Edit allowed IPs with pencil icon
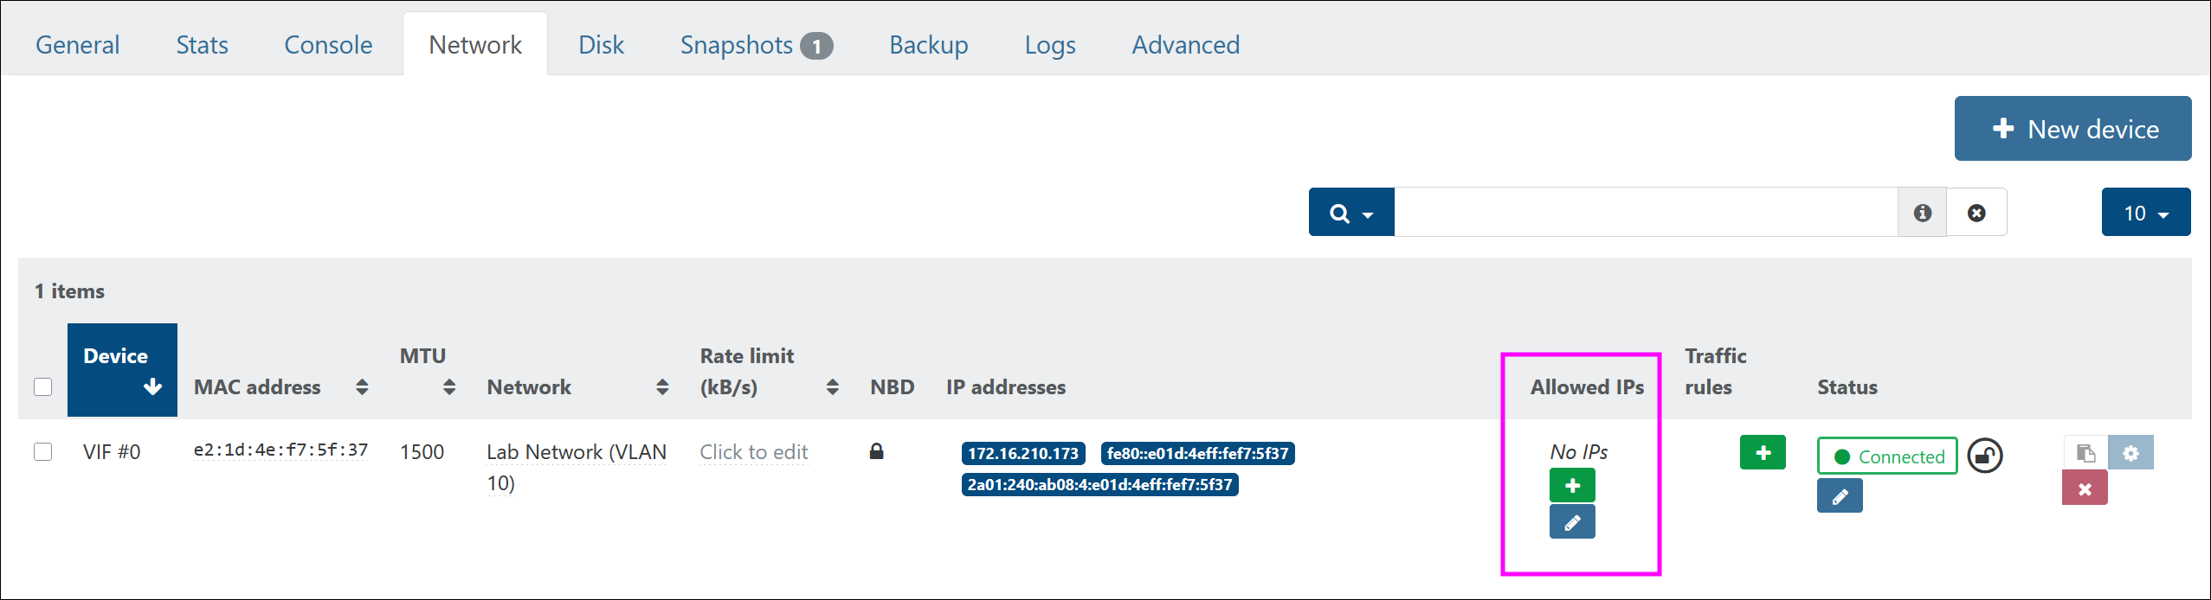Image resolution: width=2211 pixels, height=600 pixels. 1572,522
